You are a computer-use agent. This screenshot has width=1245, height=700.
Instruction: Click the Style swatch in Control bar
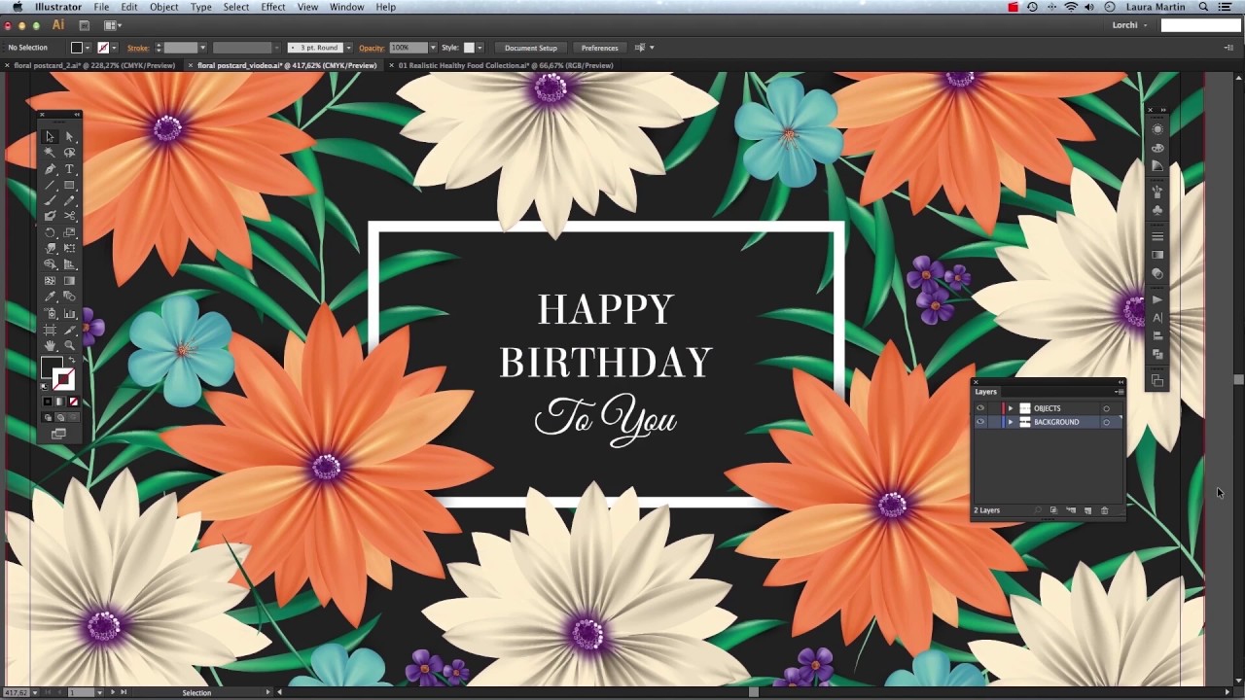tap(469, 48)
